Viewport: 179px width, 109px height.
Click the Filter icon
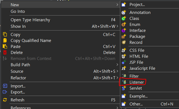point(124,76)
